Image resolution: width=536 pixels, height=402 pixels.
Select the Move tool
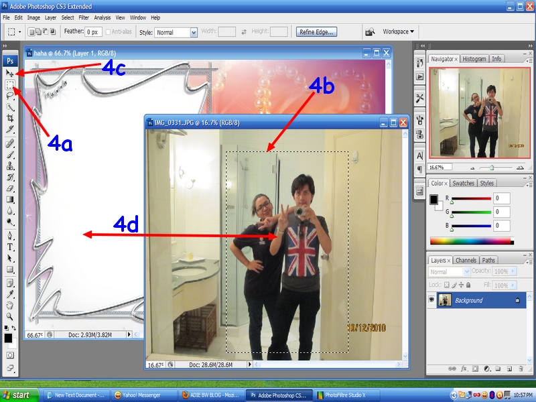tap(10, 73)
